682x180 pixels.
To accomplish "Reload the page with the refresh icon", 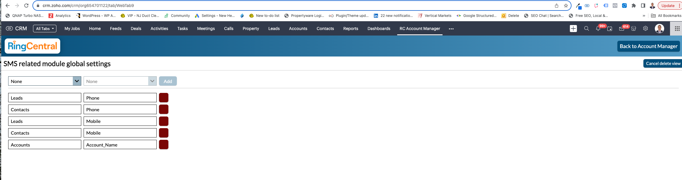I will [26, 6].
